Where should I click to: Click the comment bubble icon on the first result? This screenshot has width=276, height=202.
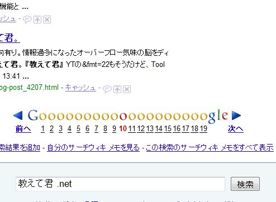[x=27, y=20]
